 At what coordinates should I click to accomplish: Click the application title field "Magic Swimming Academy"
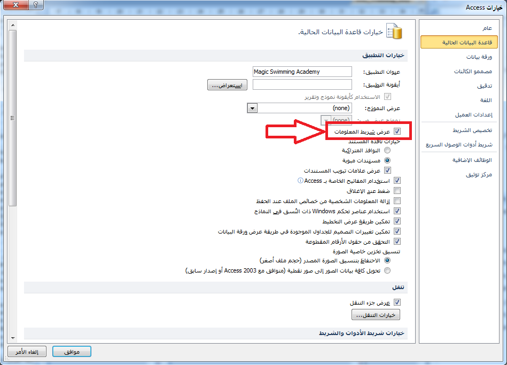(302, 72)
